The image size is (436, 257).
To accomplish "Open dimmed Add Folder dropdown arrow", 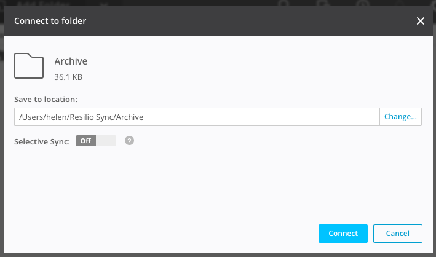I will 103,4.
